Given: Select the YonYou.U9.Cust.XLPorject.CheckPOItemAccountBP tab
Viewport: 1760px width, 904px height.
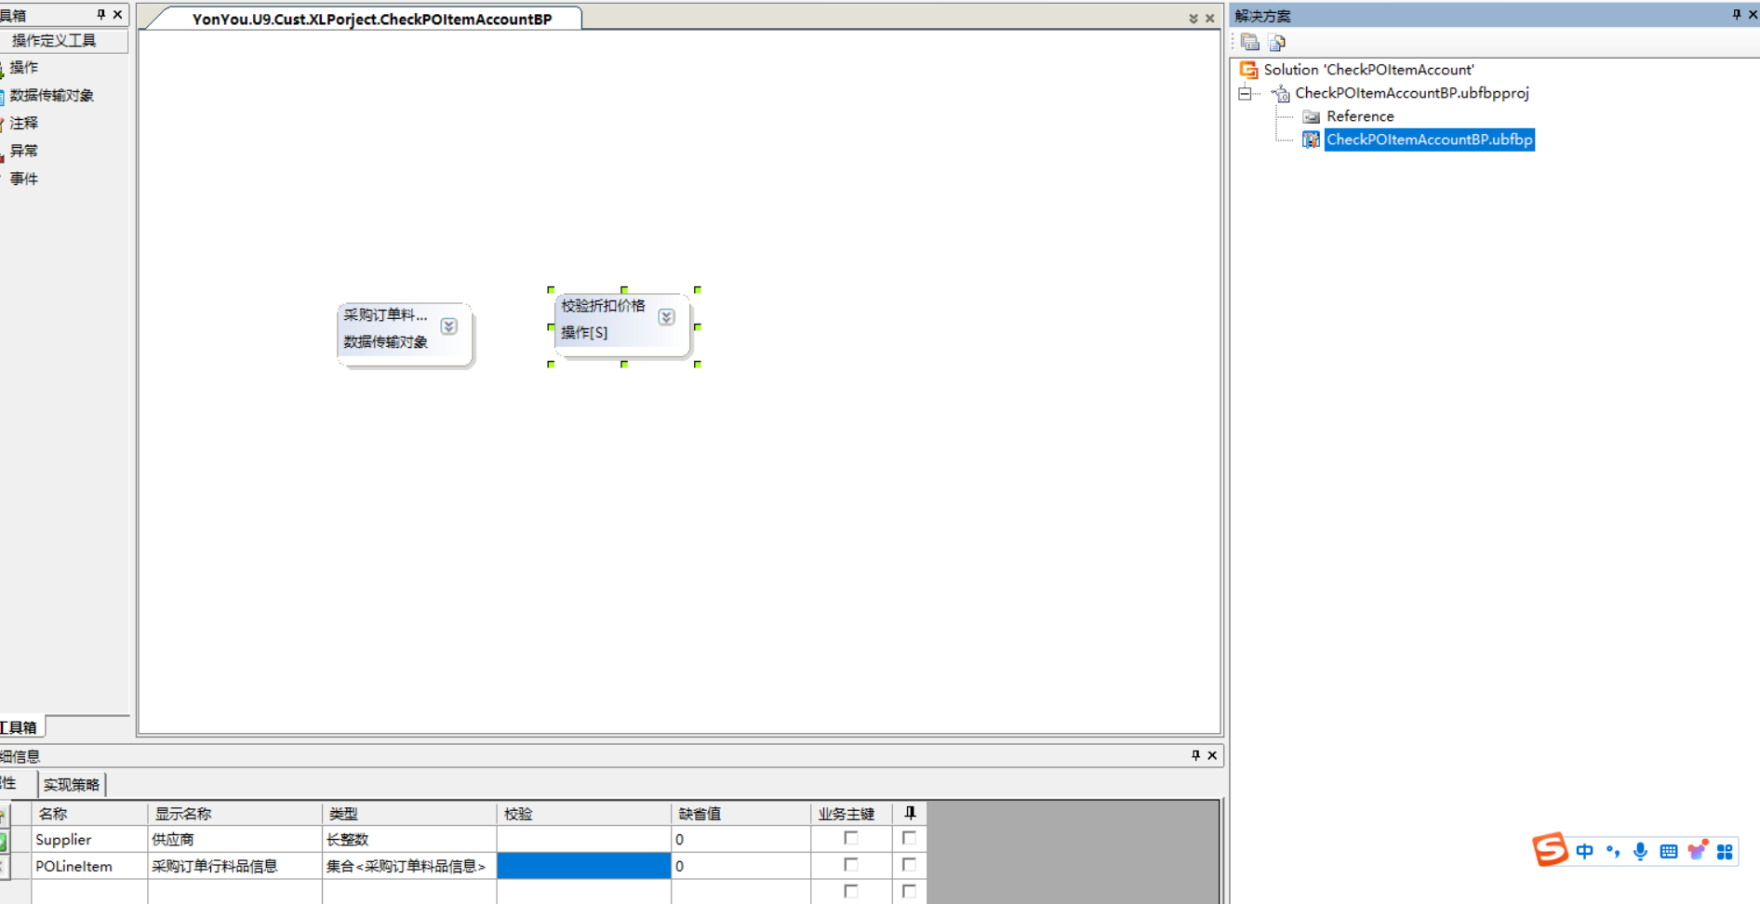Looking at the screenshot, I should pos(372,19).
